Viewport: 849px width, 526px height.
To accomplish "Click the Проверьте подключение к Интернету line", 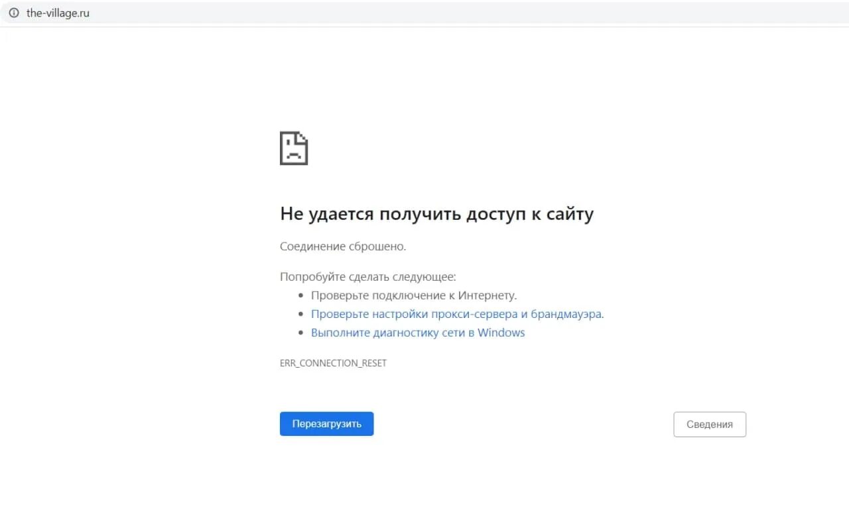I will pyautogui.click(x=414, y=295).
